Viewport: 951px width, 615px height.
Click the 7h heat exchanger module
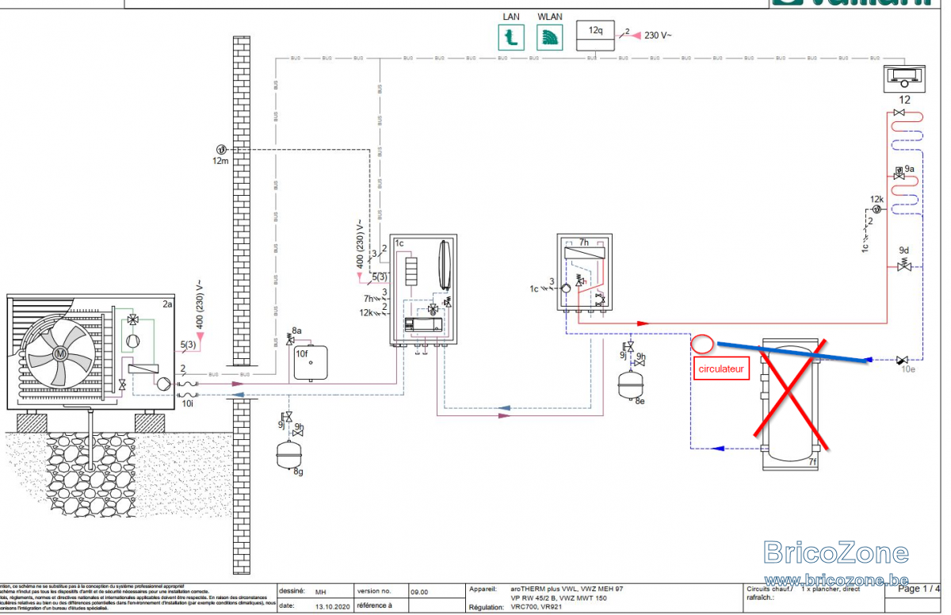coord(585,272)
